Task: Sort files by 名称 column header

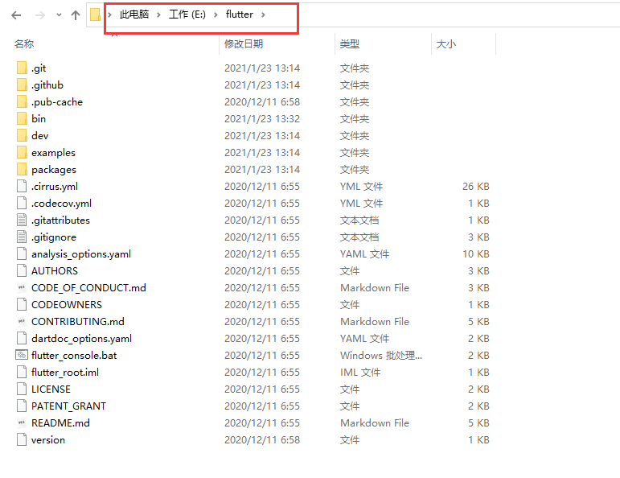Action: pyautogui.click(x=24, y=44)
